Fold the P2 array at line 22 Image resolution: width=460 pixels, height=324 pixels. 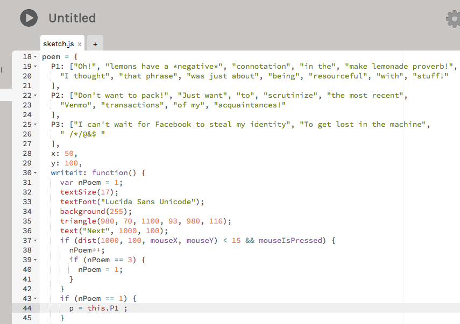[x=36, y=96]
